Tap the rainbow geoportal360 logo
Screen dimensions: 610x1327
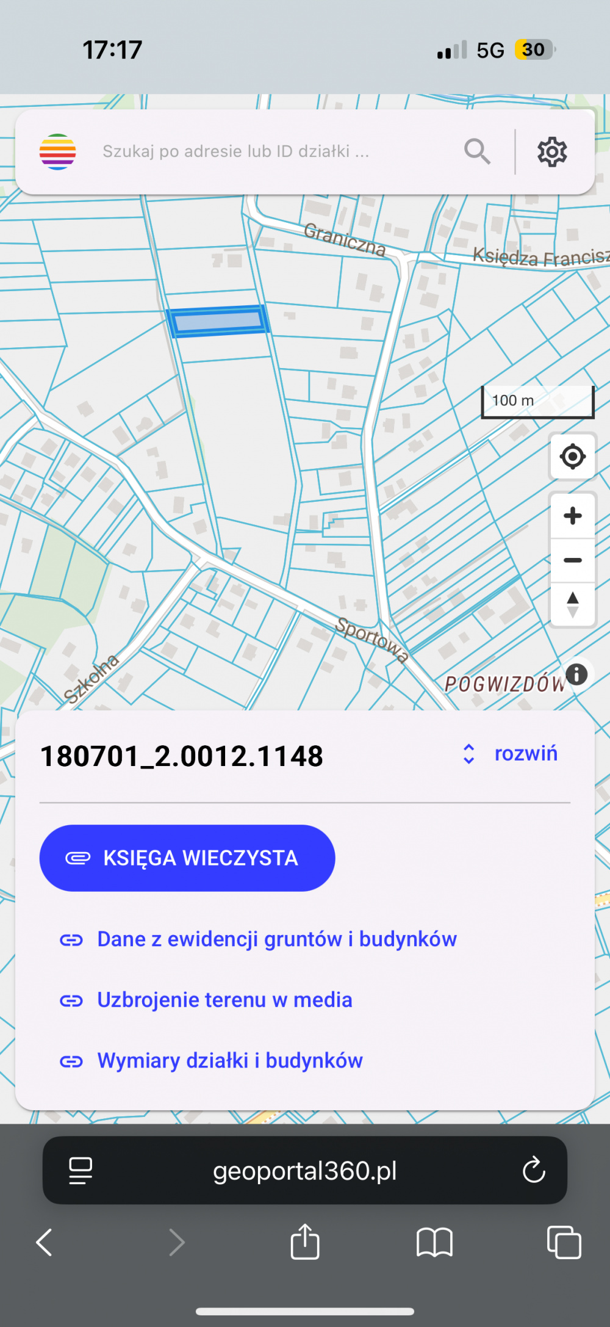tap(57, 151)
